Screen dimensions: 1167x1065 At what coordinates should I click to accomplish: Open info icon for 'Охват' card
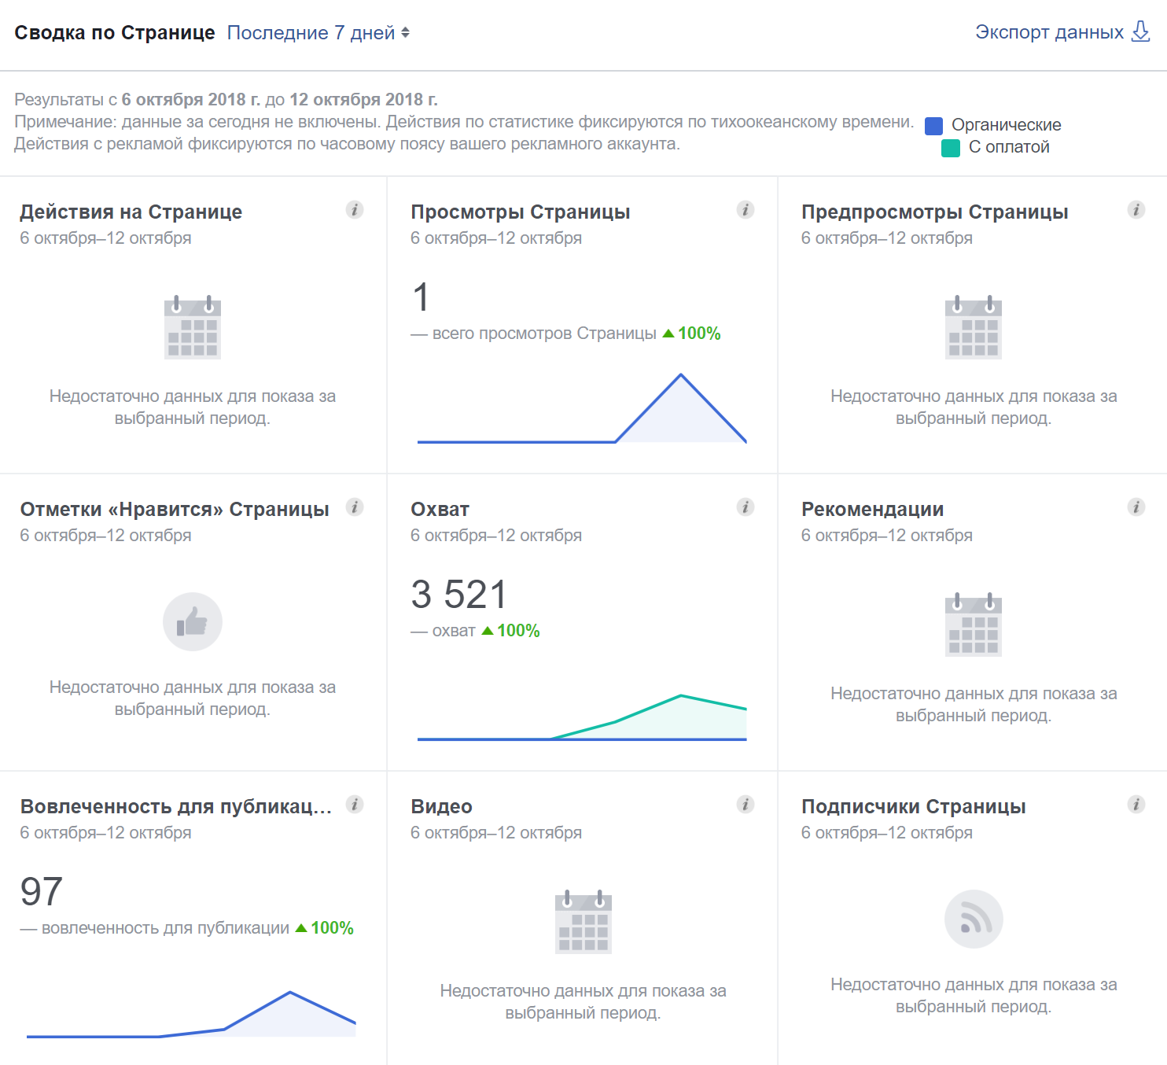click(745, 507)
